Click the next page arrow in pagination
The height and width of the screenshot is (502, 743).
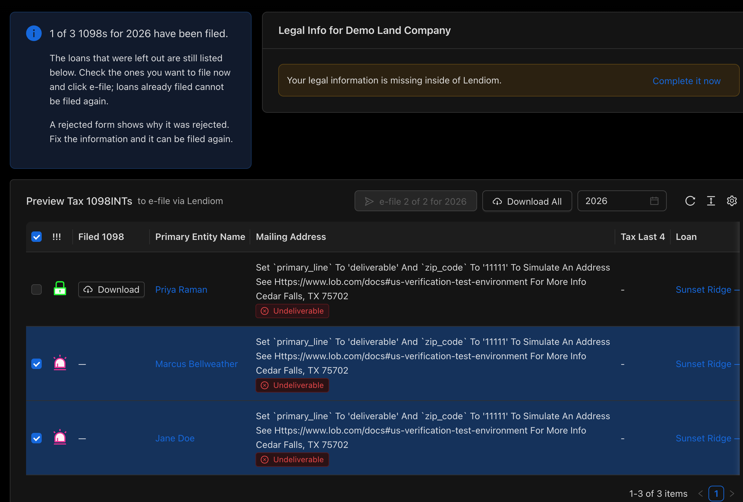[732, 494]
